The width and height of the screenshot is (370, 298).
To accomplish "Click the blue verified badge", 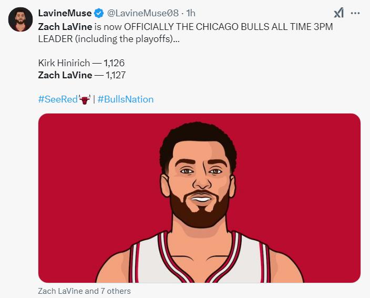I will coord(97,13).
